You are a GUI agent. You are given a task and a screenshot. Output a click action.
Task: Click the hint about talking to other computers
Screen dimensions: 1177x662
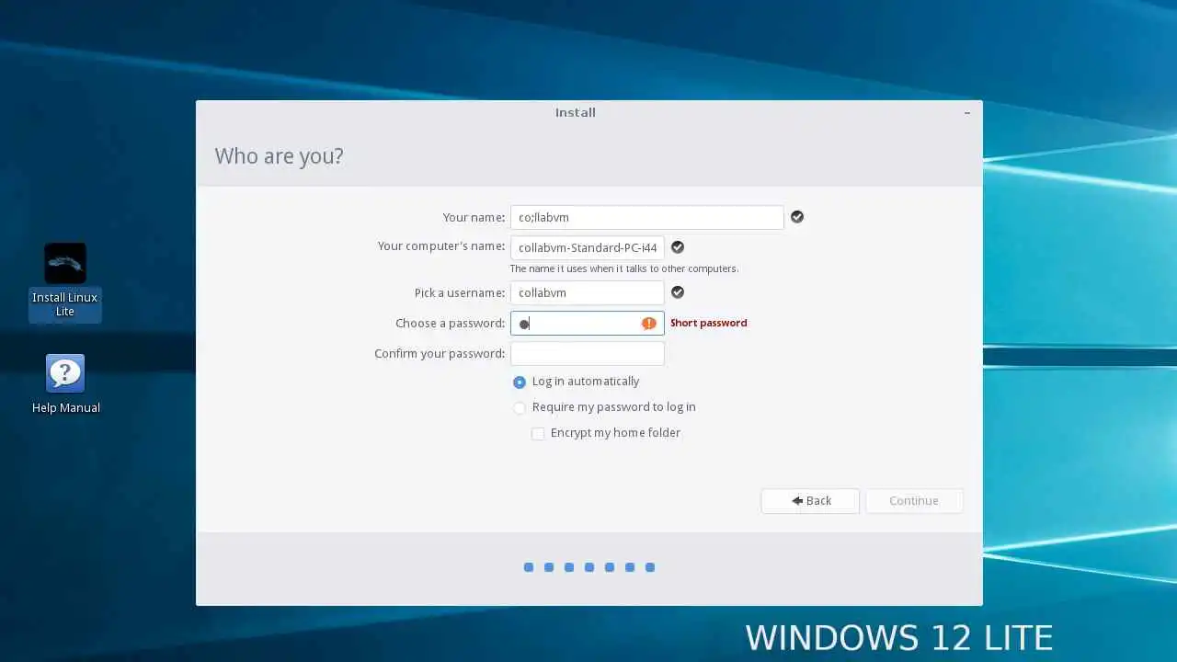pos(624,268)
